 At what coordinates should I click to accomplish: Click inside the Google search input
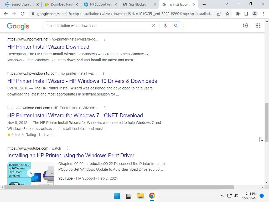click(98, 26)
